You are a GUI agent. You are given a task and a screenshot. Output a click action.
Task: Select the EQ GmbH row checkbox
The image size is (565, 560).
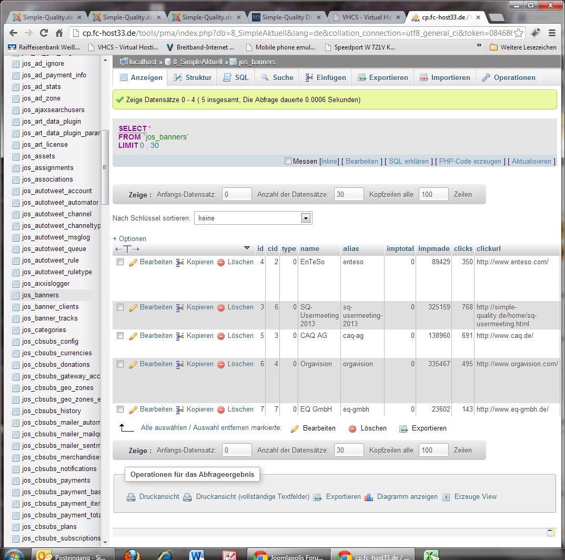tap(120, 409)
